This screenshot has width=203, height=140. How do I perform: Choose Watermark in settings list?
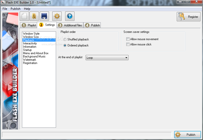coord(39,60)
